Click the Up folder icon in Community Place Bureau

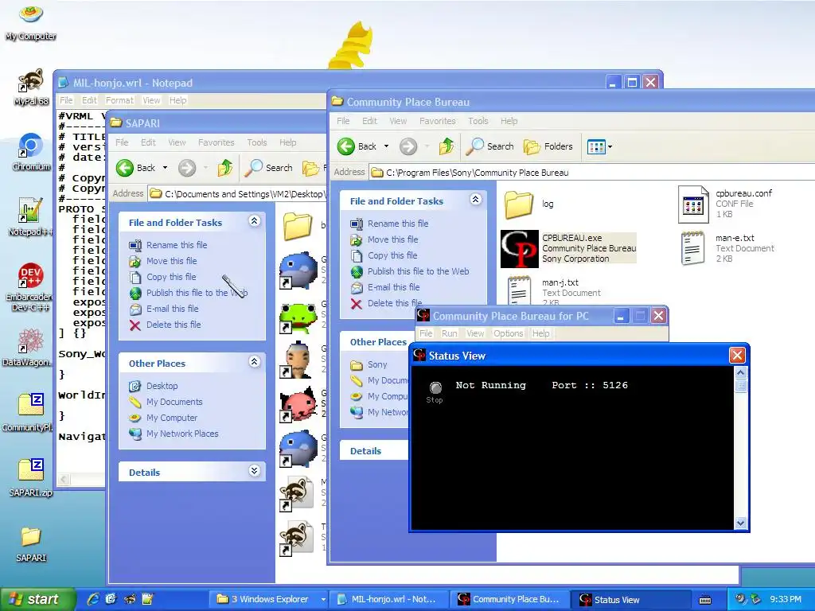446,146
